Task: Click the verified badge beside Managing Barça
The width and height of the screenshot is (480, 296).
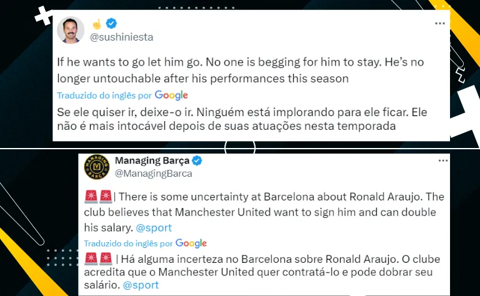Action: (x=197, y=161)
